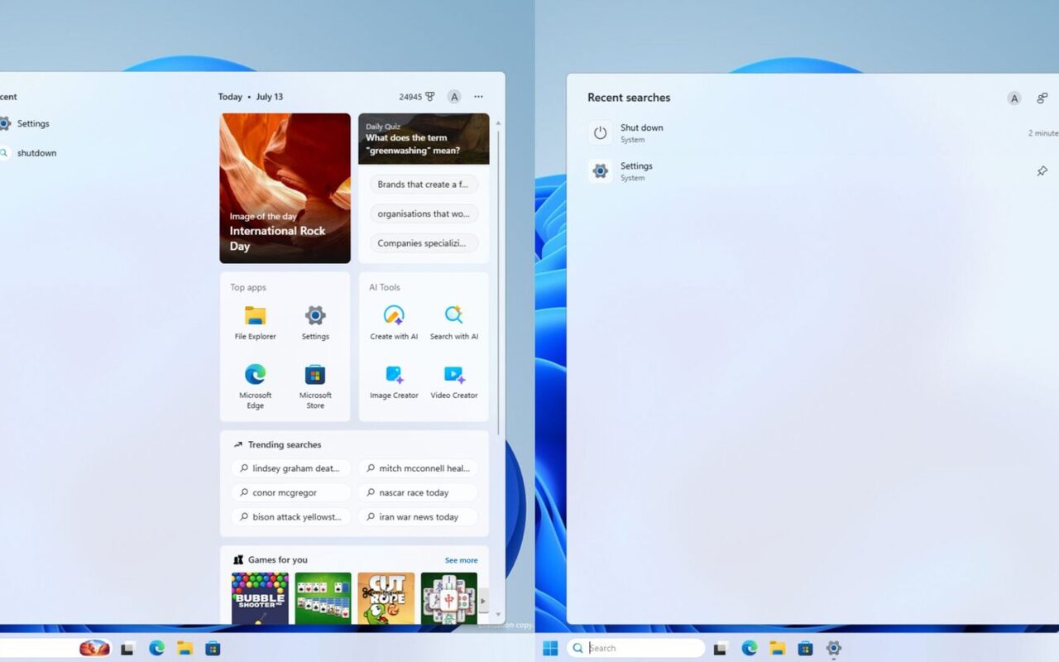Select quiz answer 'Companies specializi...'
The height and width of the screenshot is (662, 1059).
pos(424,243)
